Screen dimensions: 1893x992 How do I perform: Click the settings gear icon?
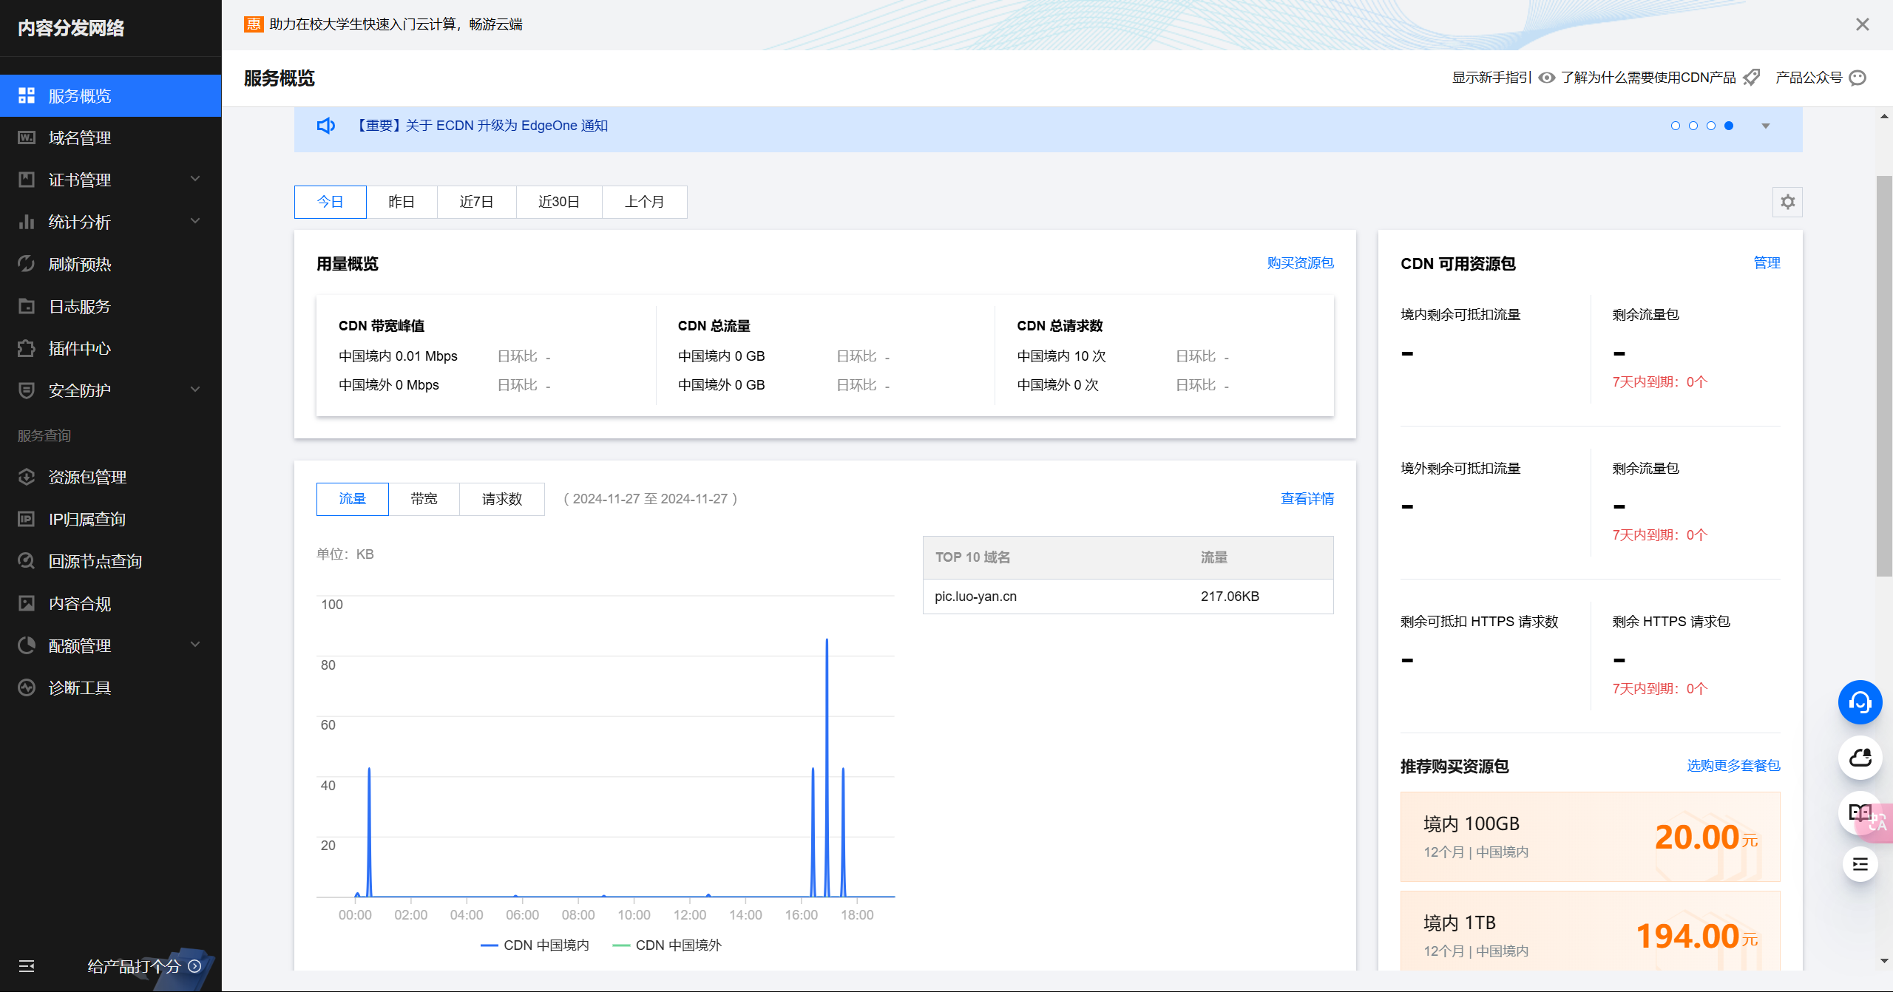(x=1787, y=202)
